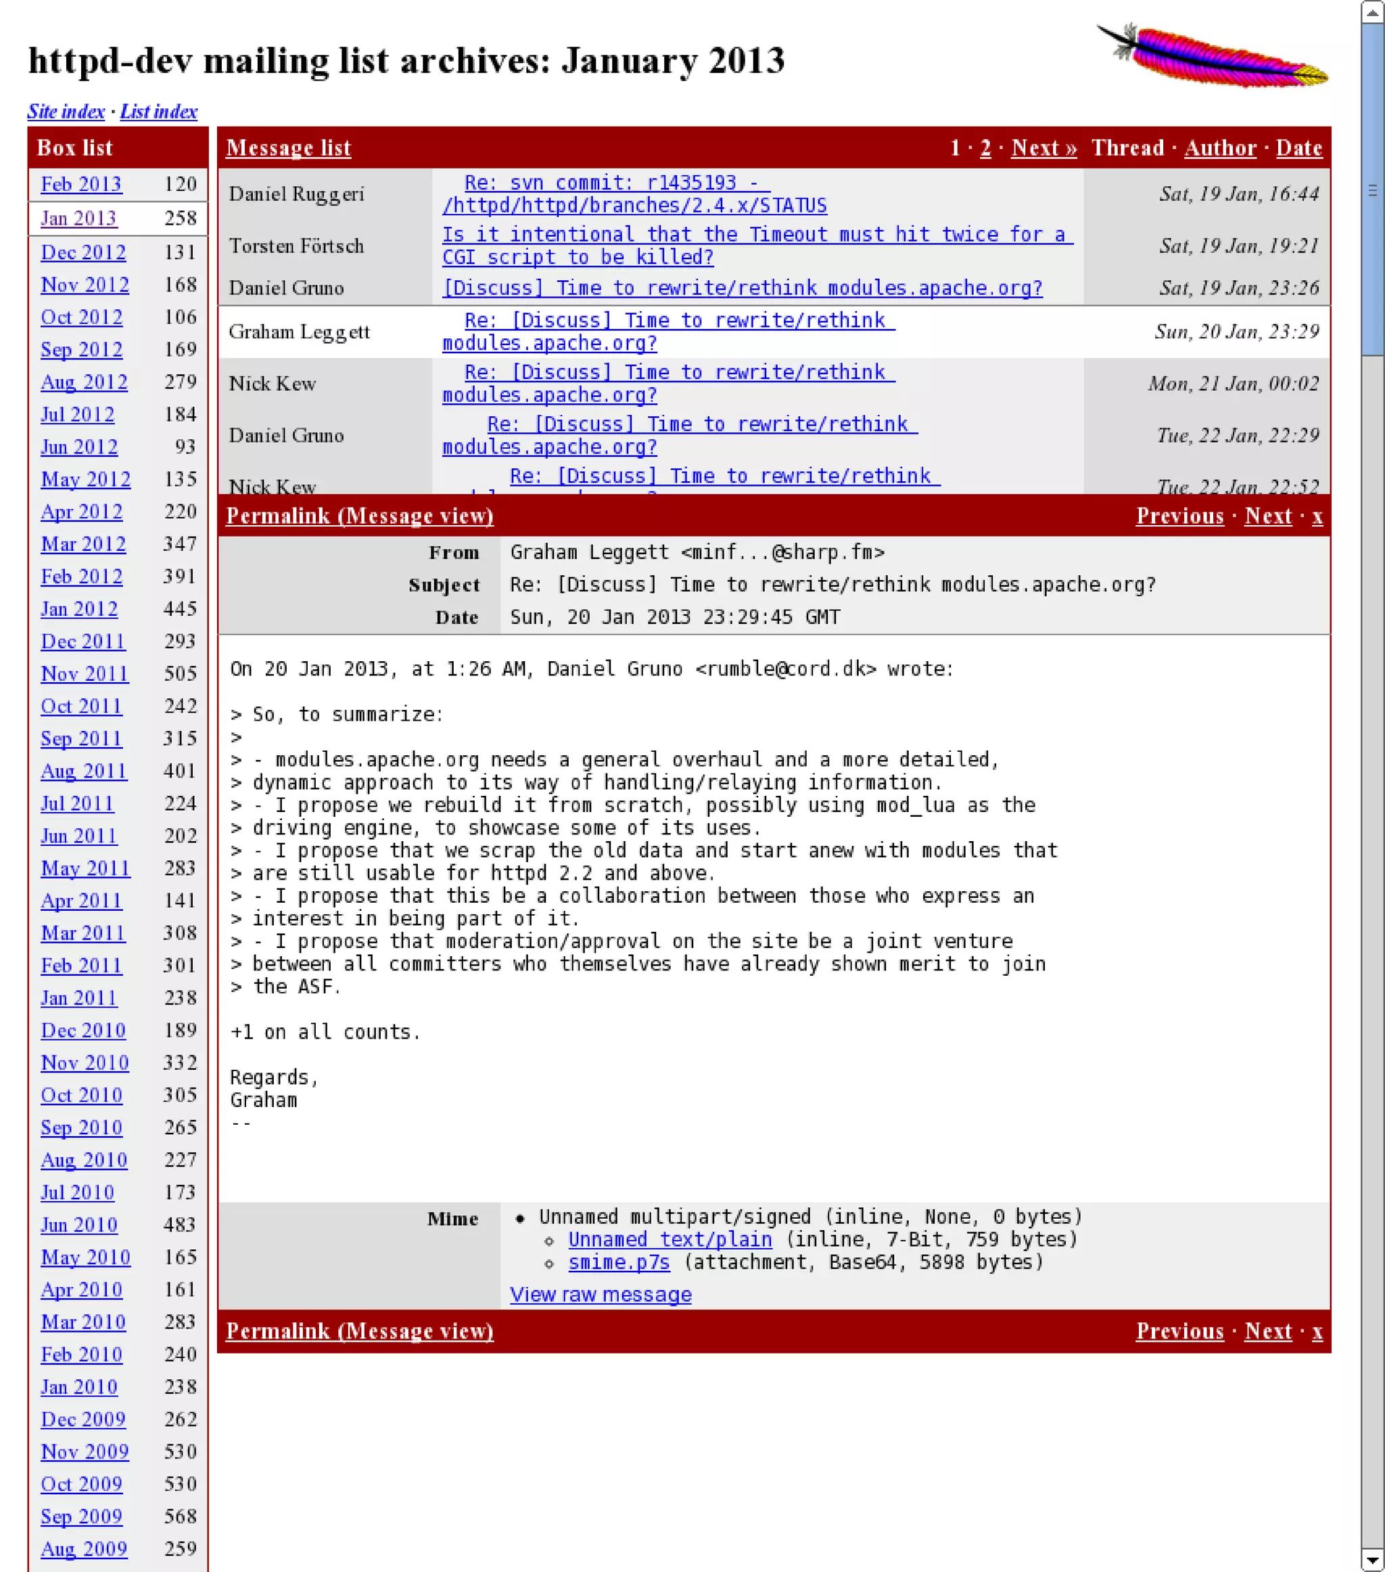Select the Dec 2012 mailbox
Viewport: 1385px width, 1572px height.
[x=83, y=252]
